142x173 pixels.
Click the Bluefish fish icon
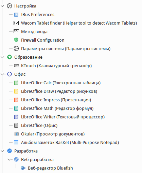23,168
